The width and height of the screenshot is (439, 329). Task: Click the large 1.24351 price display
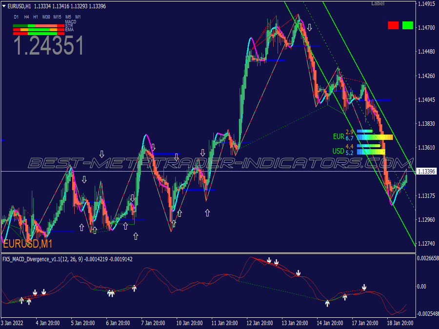point(48,45)
